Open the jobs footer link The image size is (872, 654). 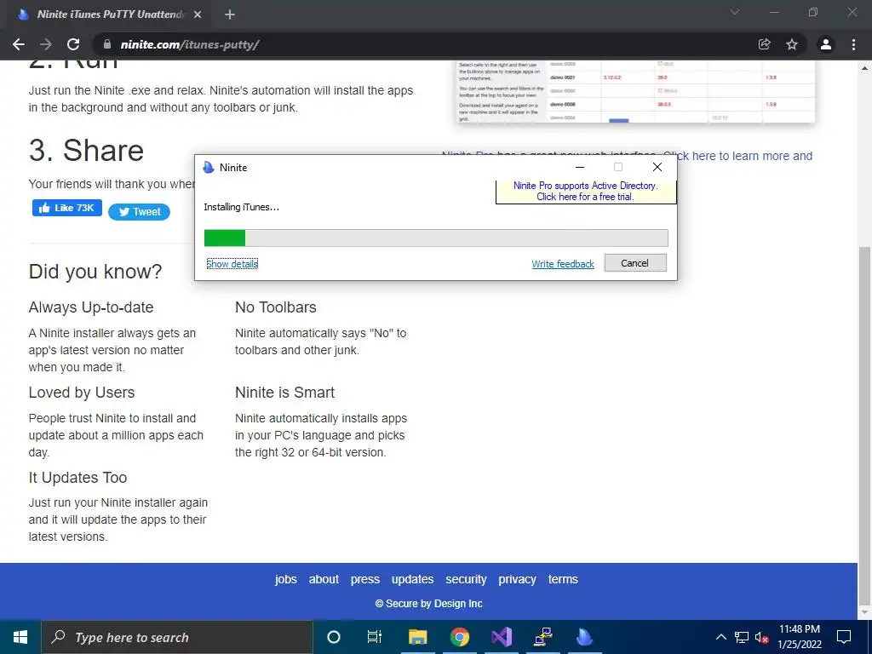pos(286,579)
